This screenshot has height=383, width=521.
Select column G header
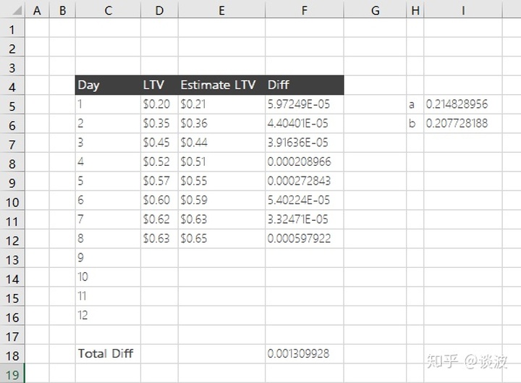coord(375,10)
